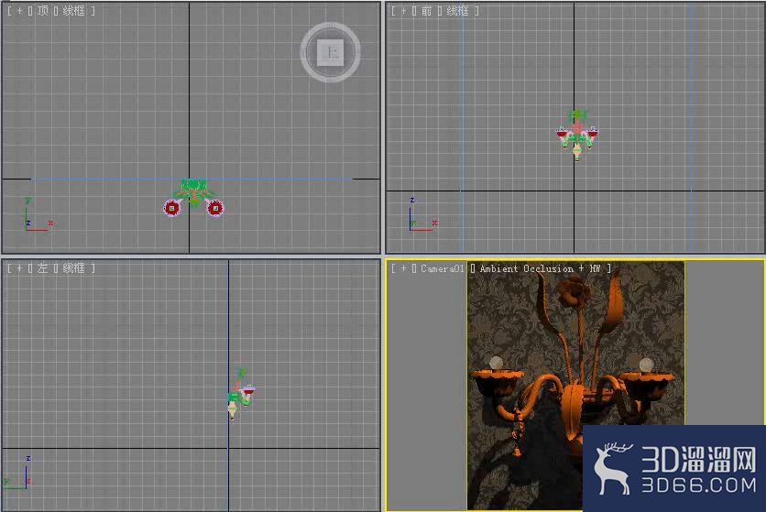Select the wall lamp wireframe in 左 viewport

click(240, 394)
